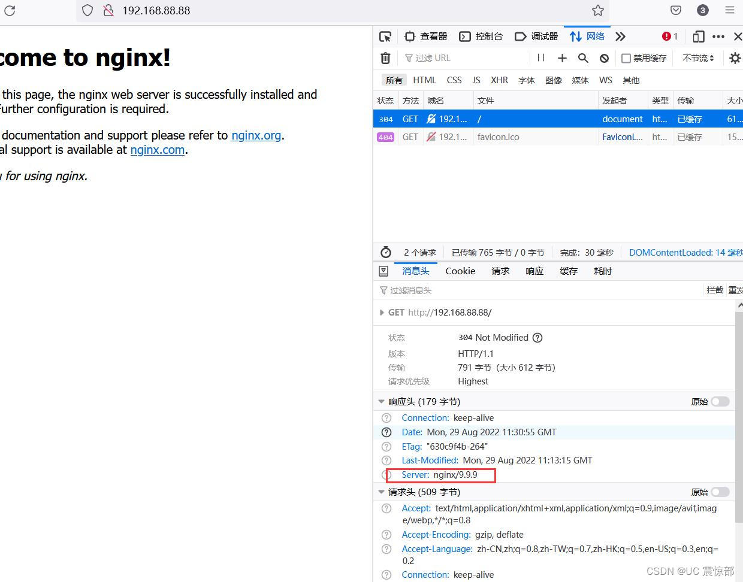The height and width of the screenshot is (582, 743).
Task: Filter requests by WS
Action: coord(606,80)
